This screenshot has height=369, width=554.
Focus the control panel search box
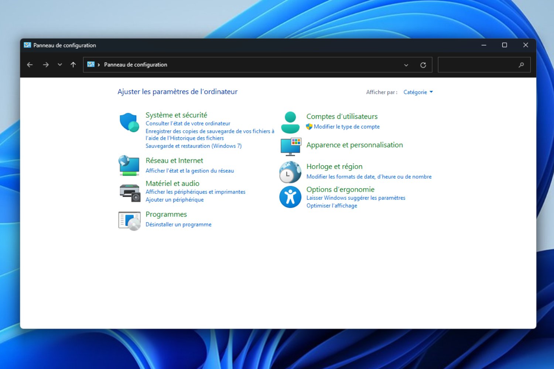pyautogui.click(x=484, y=65)
